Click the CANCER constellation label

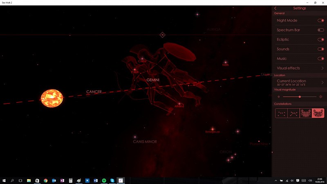[x=94, y=92]
